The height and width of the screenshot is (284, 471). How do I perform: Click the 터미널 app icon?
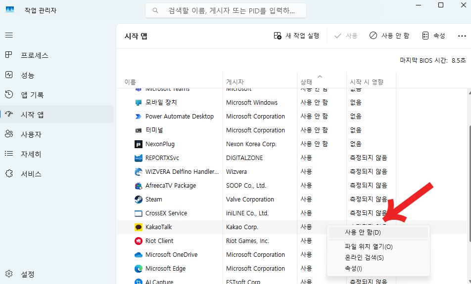pyautogui.click(x=138, y=130)
